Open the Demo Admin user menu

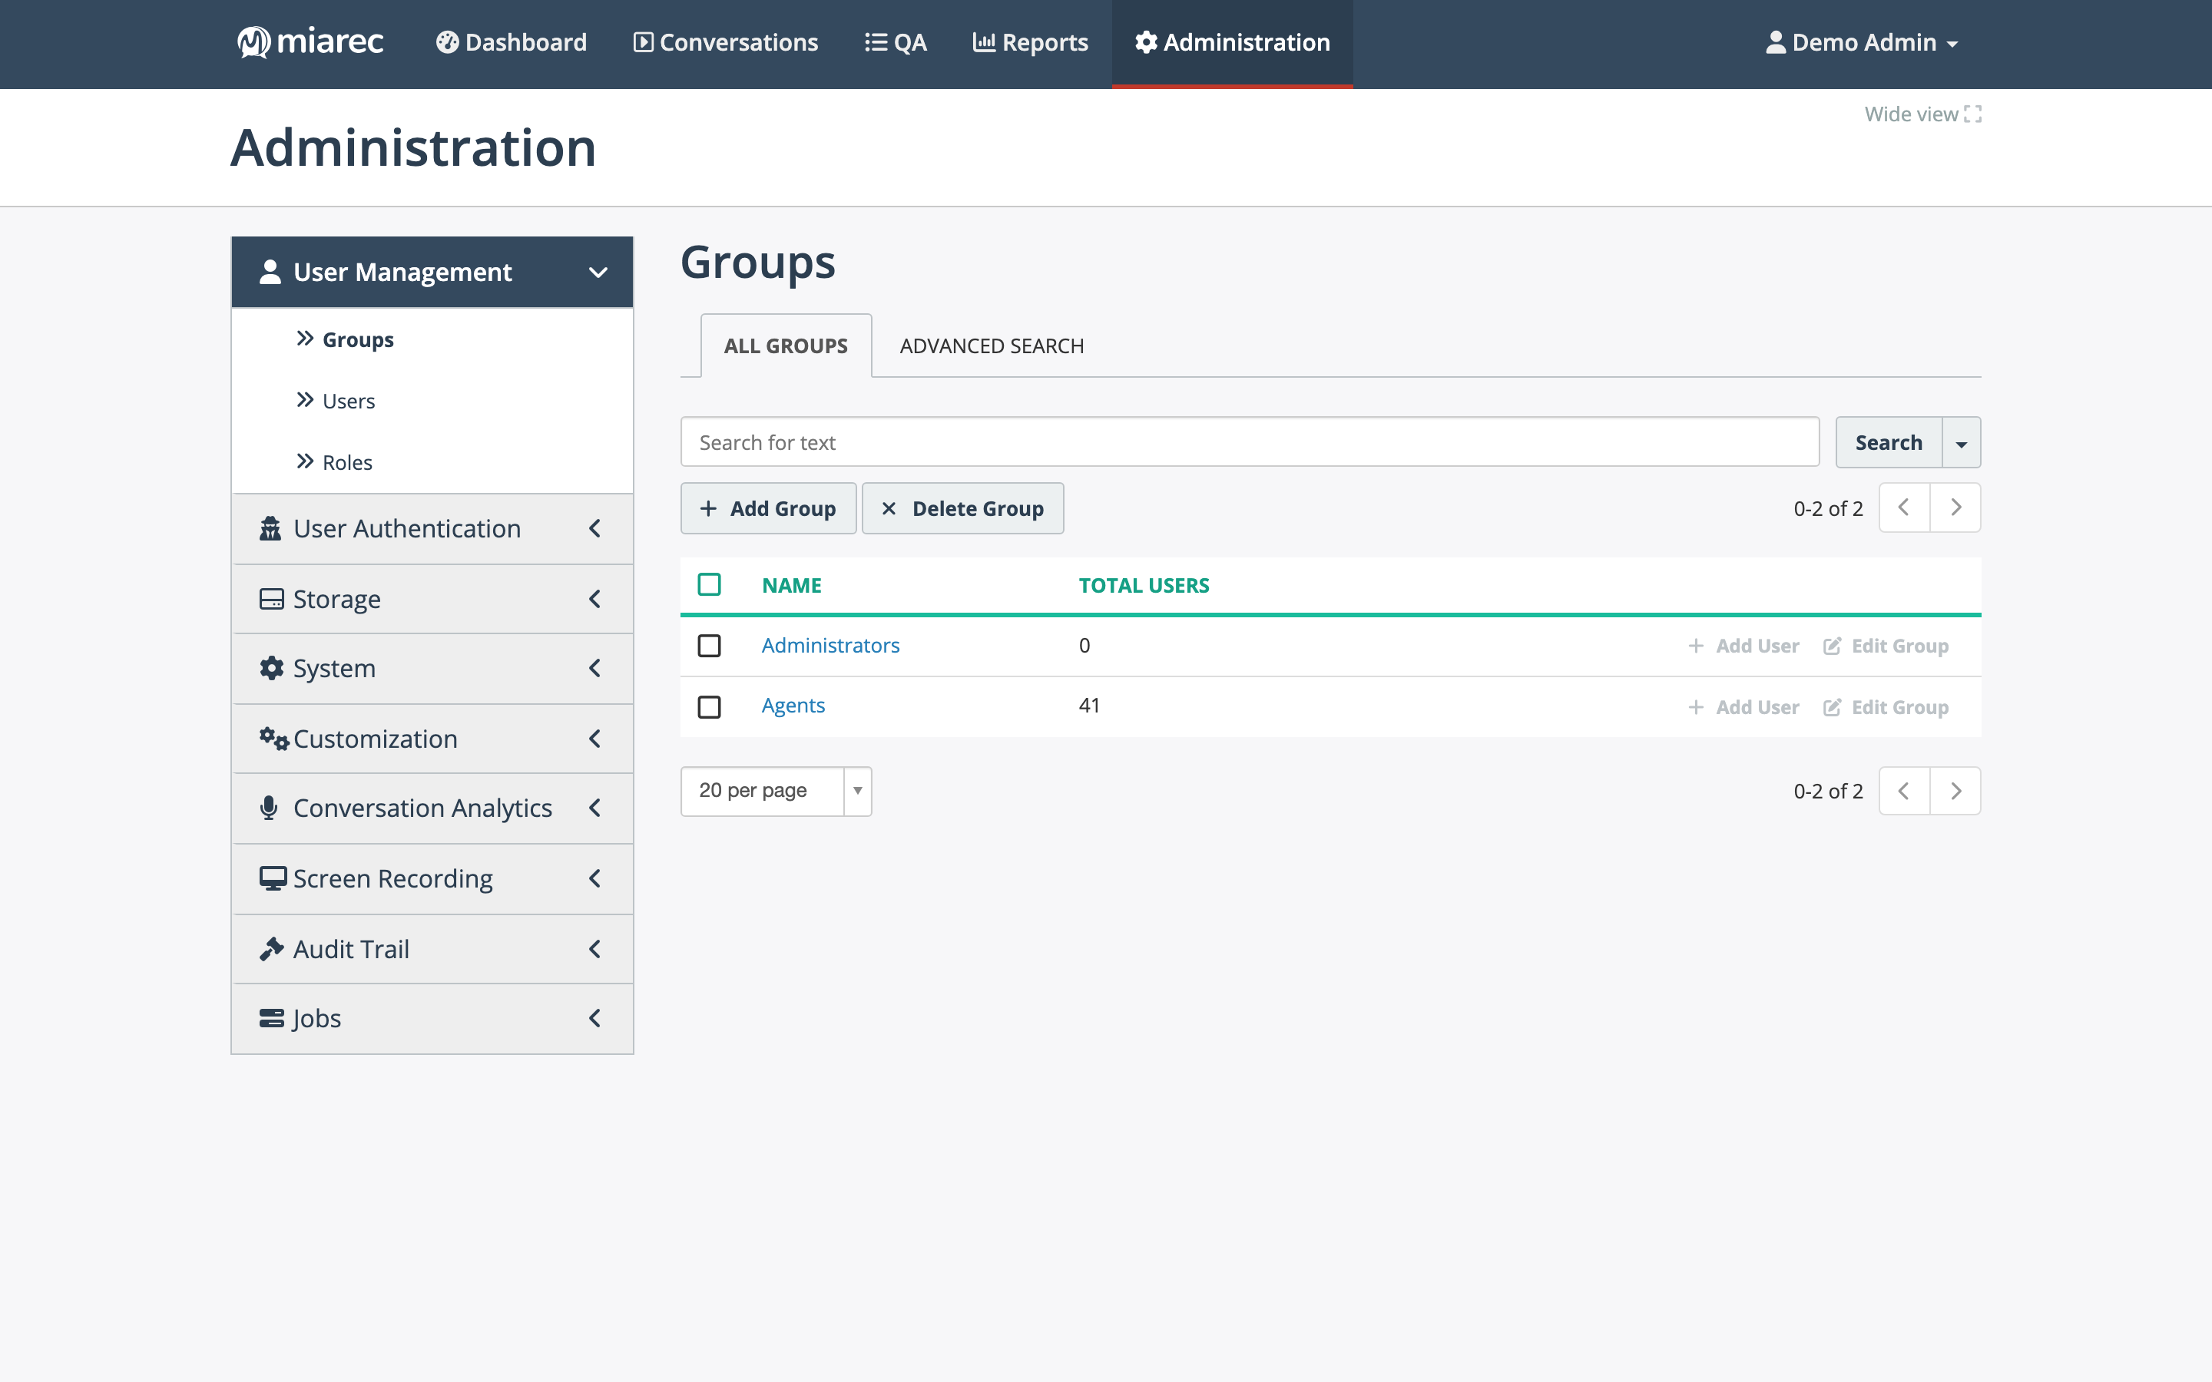click(x=1861, y=42)
